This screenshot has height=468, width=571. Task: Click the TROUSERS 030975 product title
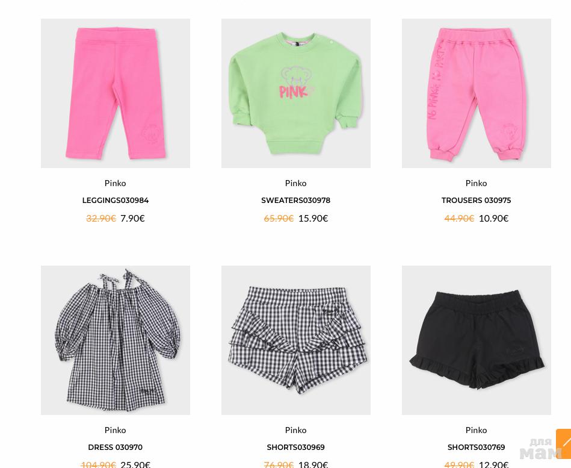pos(477,201)
